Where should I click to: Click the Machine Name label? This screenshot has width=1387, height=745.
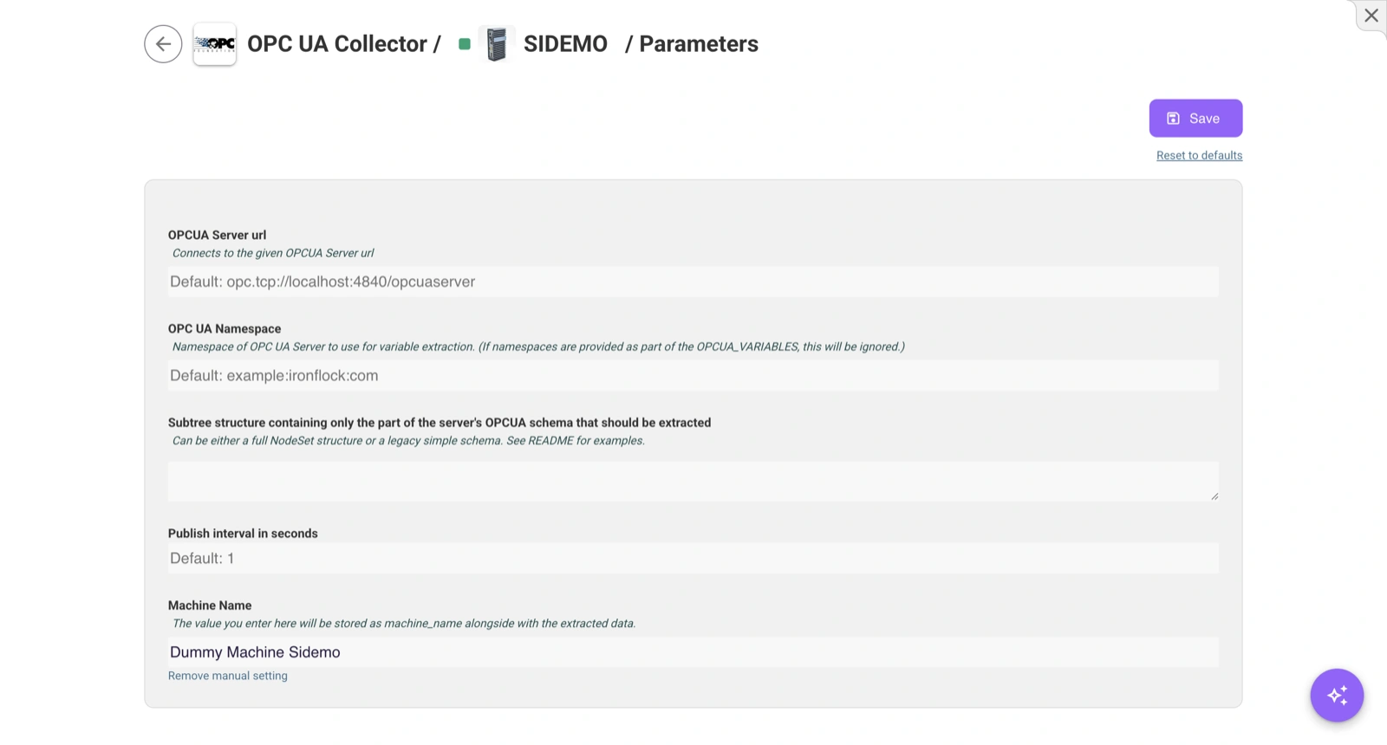pos(210,606)
